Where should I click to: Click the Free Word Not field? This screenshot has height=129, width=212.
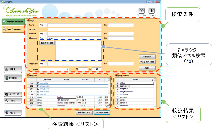point(121,64)
